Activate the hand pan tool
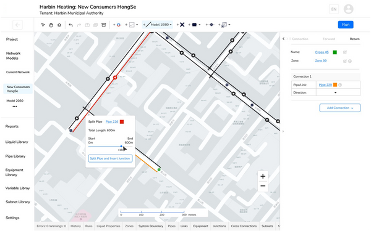371x231 pixels. pyautogui.click(x=51, y=25)
